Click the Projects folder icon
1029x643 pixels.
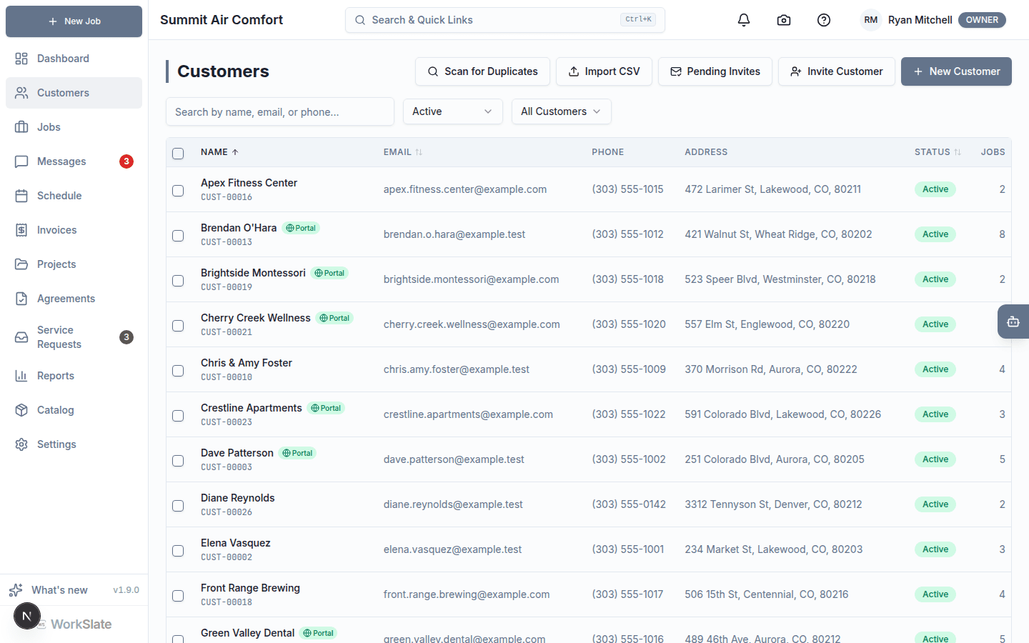[21, 264]
